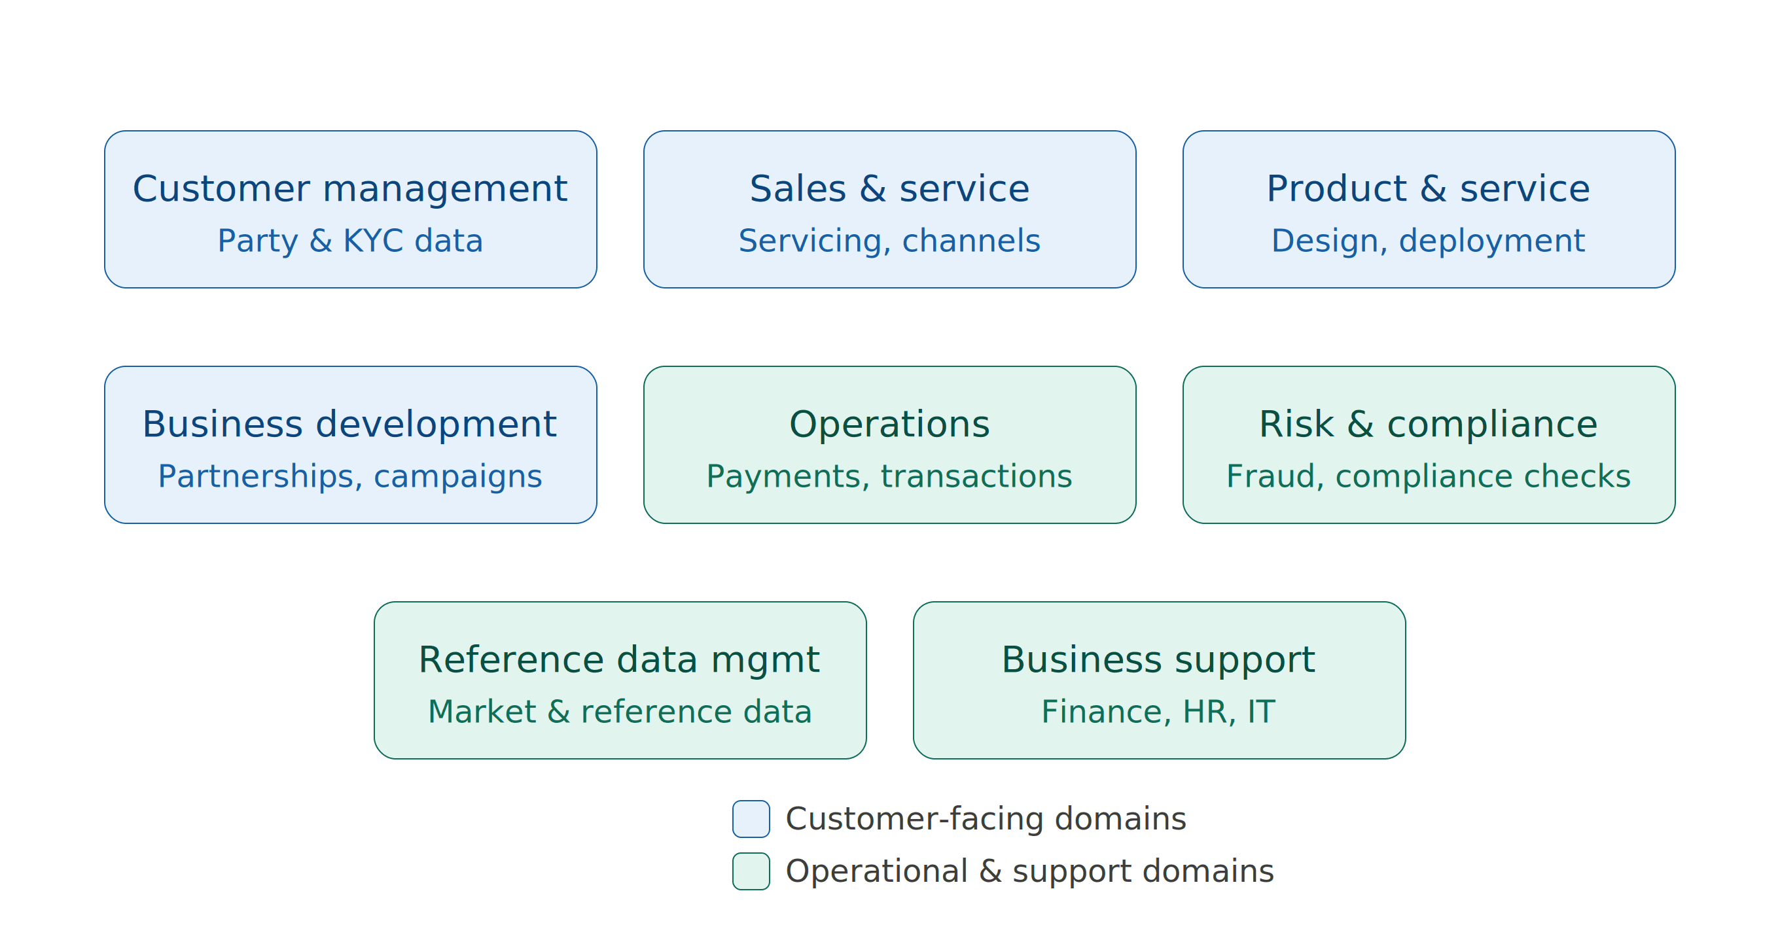Click the 'Payments, transactions' subtitle
This screenshot has height=942, width=1780.
coord(889,476)
